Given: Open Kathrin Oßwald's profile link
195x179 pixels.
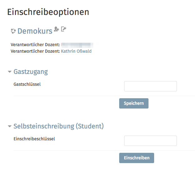Looking at the screenshot, I should (x=76, y=51).
